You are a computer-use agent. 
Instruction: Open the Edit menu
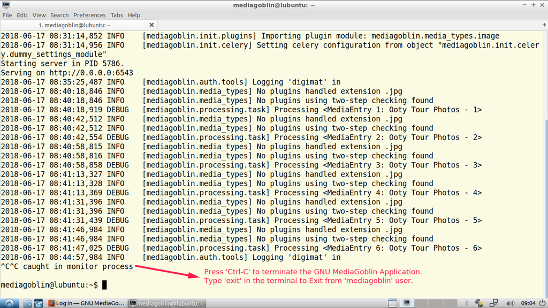coord(22,15)
